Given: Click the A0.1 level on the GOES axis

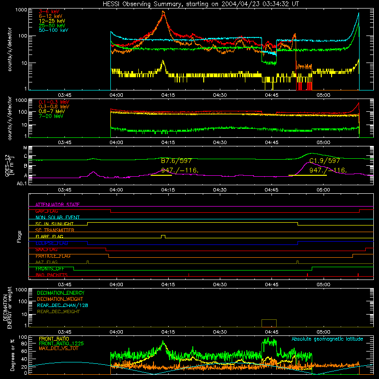Looking at the screenshot, I should pos(22,183).
